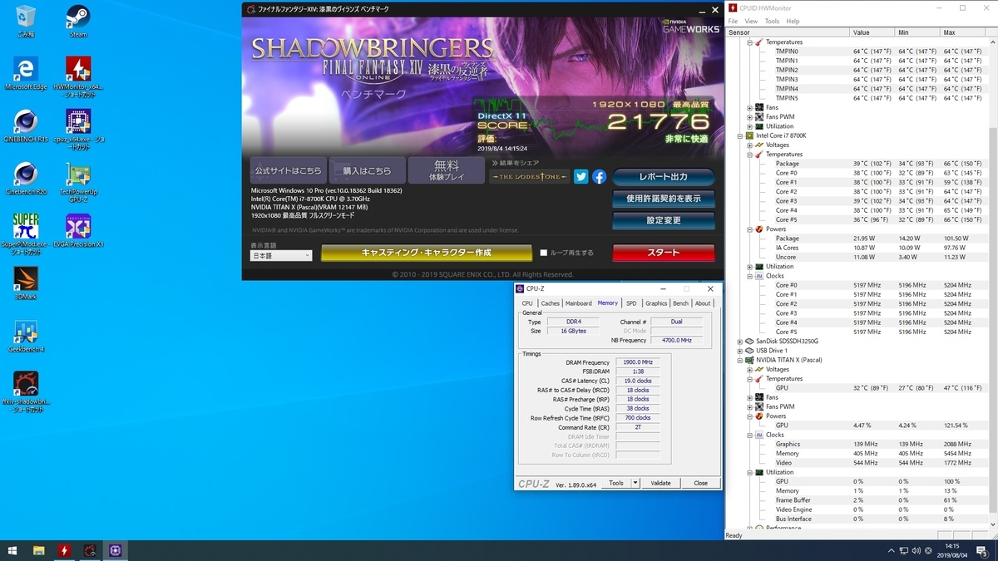
Task: Click the Lodestone banner link
Action: point(530,176)
